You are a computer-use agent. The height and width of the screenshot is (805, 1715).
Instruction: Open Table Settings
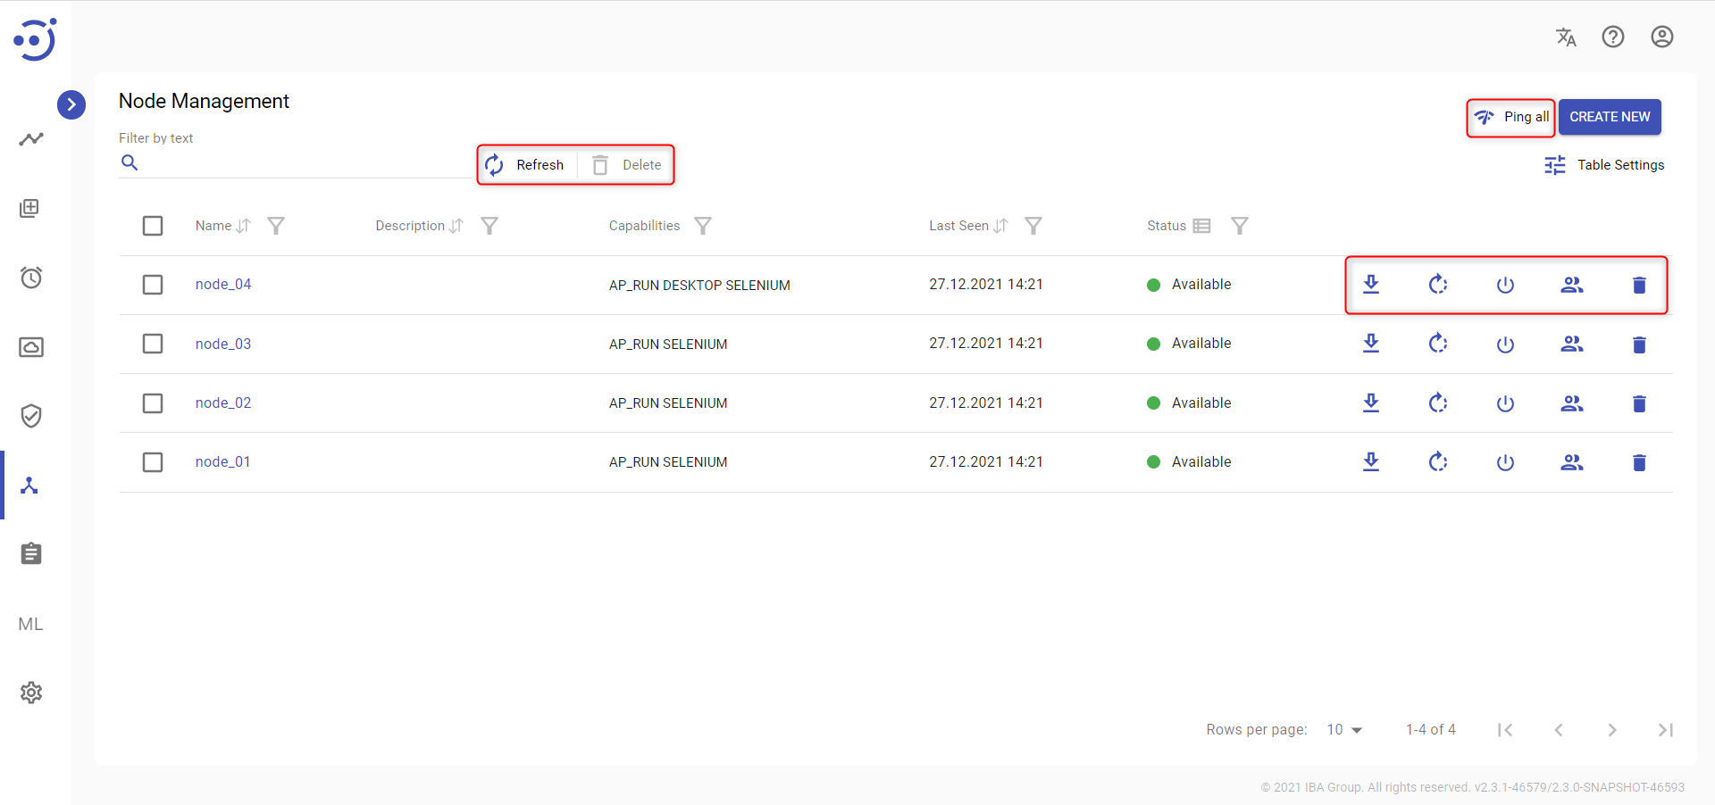coord(1604,165)
